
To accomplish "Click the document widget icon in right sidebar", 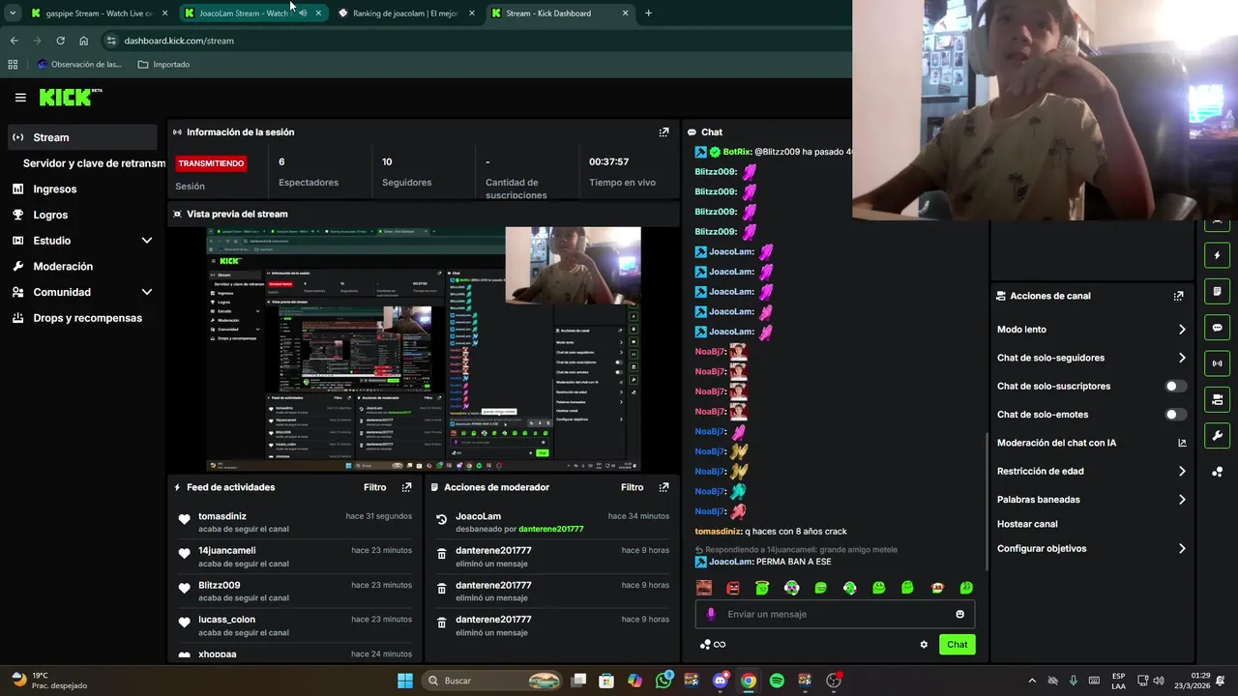I will [x=1217, y=292].
